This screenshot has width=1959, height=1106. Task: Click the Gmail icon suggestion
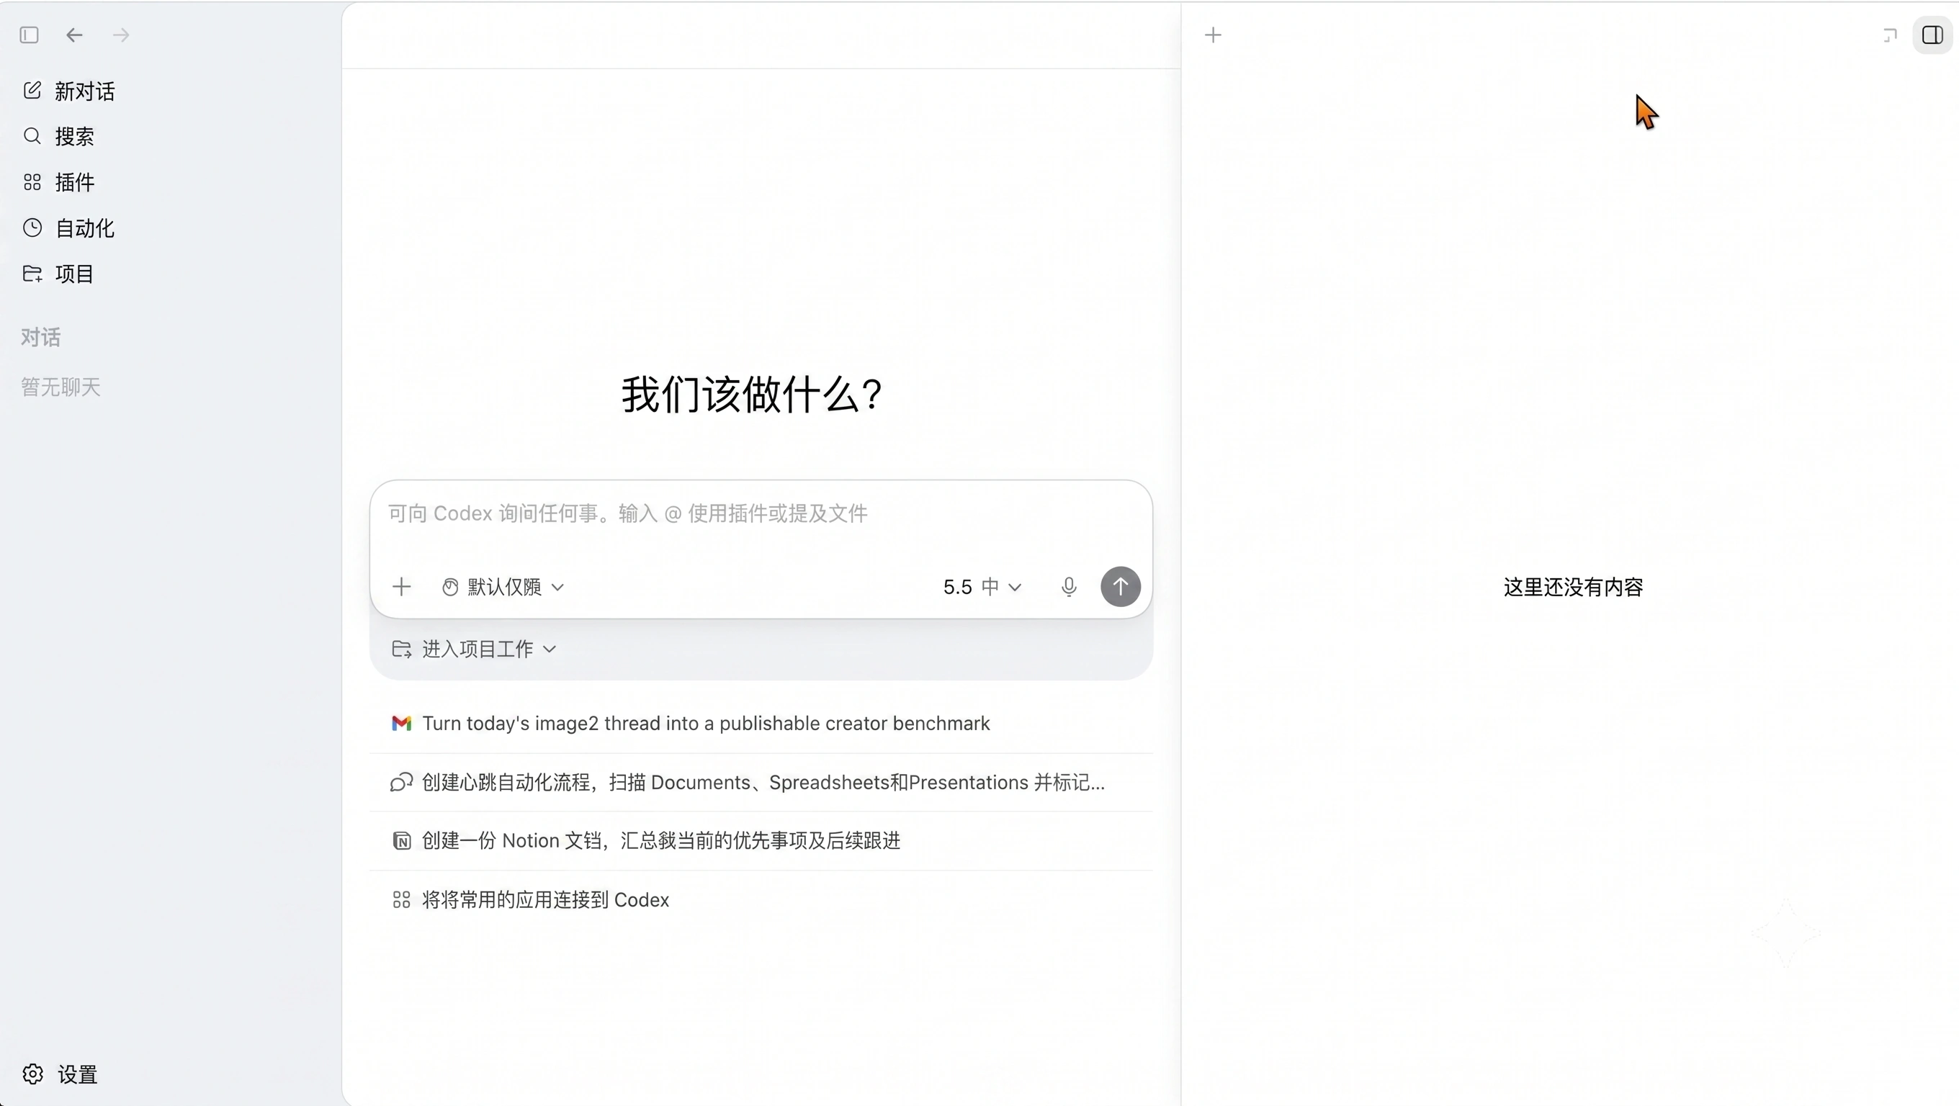[x=402, y=724]
